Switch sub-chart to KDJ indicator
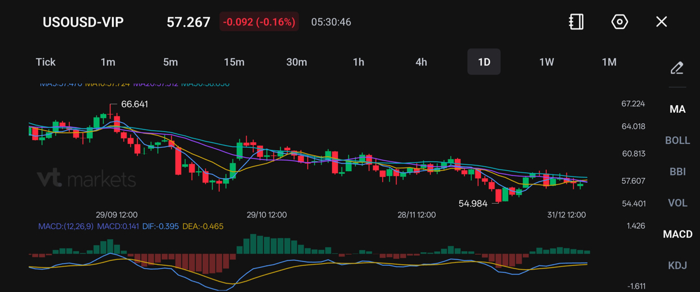Viewport: 700px width, 292px height. pos(677,265)
